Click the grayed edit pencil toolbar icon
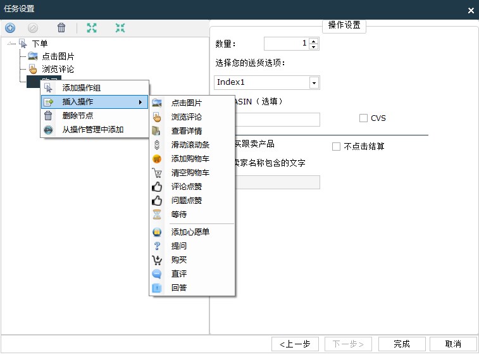 pos(33,28)
